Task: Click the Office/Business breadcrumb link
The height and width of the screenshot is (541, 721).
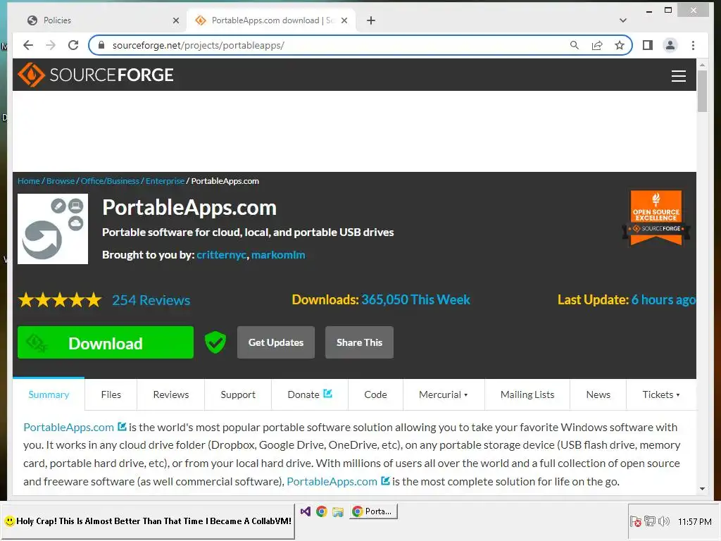Action: (110, 181)
